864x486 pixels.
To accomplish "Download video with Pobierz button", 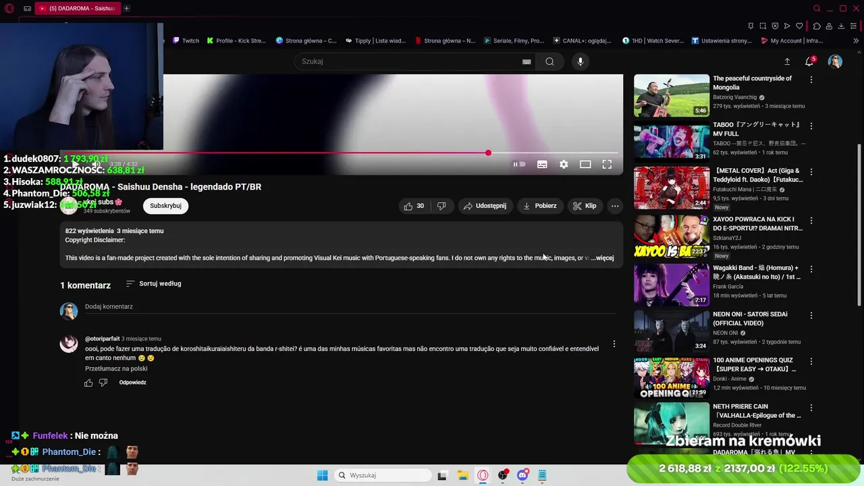I will [539, 206].
